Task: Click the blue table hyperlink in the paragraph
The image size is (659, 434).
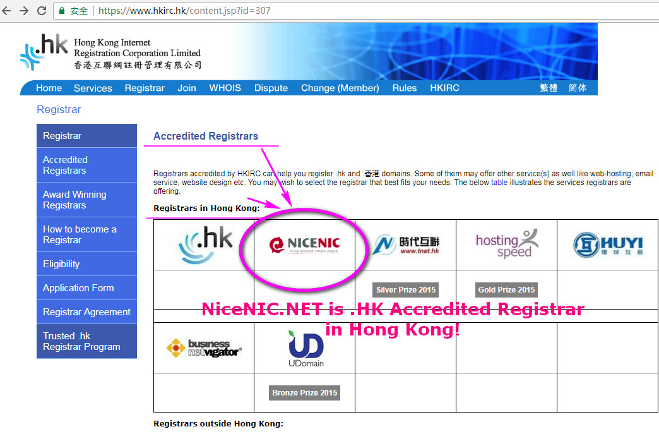Action: click(x=499, y=182)
